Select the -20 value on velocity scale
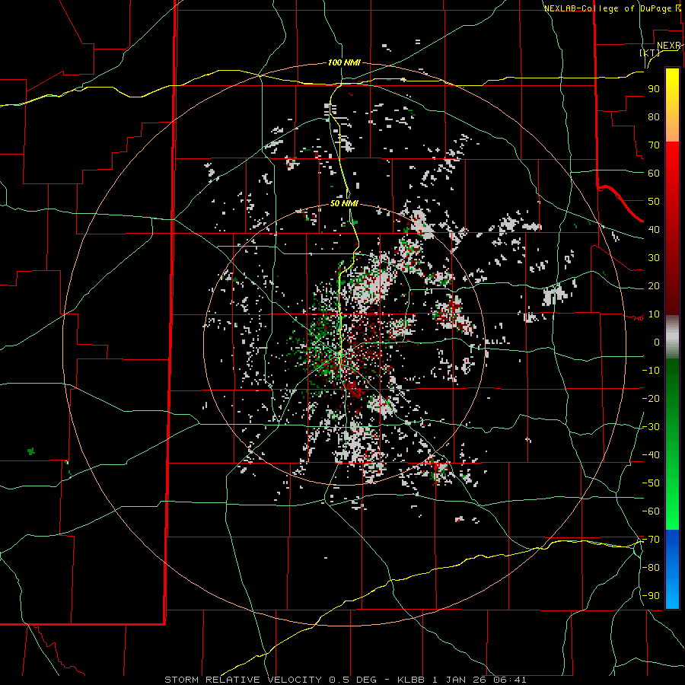This screenshot has height=685, width=685. (x=651, y=399)
